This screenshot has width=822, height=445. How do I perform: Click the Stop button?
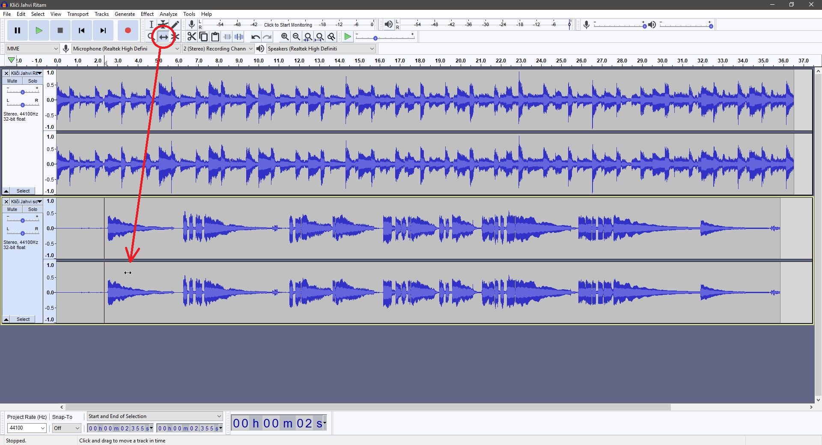coord(60,30)
